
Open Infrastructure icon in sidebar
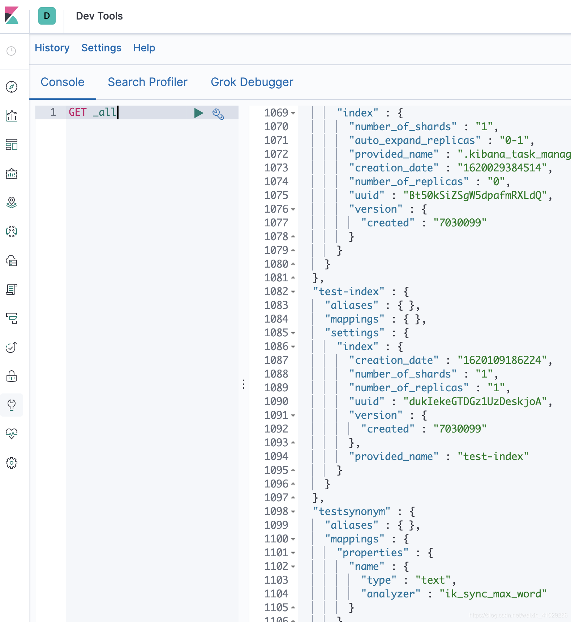click(x=12, y=260)
